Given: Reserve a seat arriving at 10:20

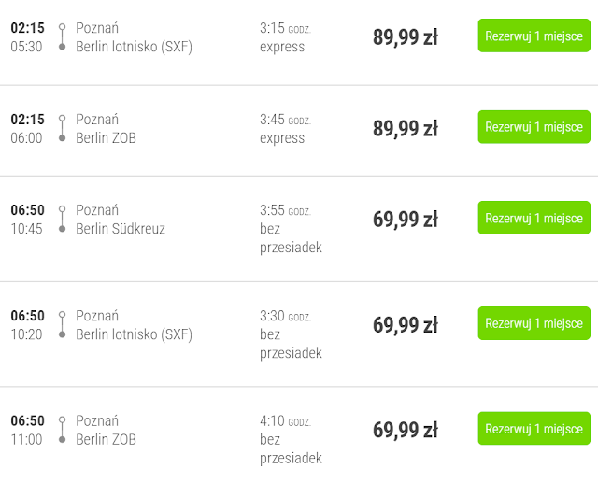Looking at the screenshot, I should click(534, 323).
